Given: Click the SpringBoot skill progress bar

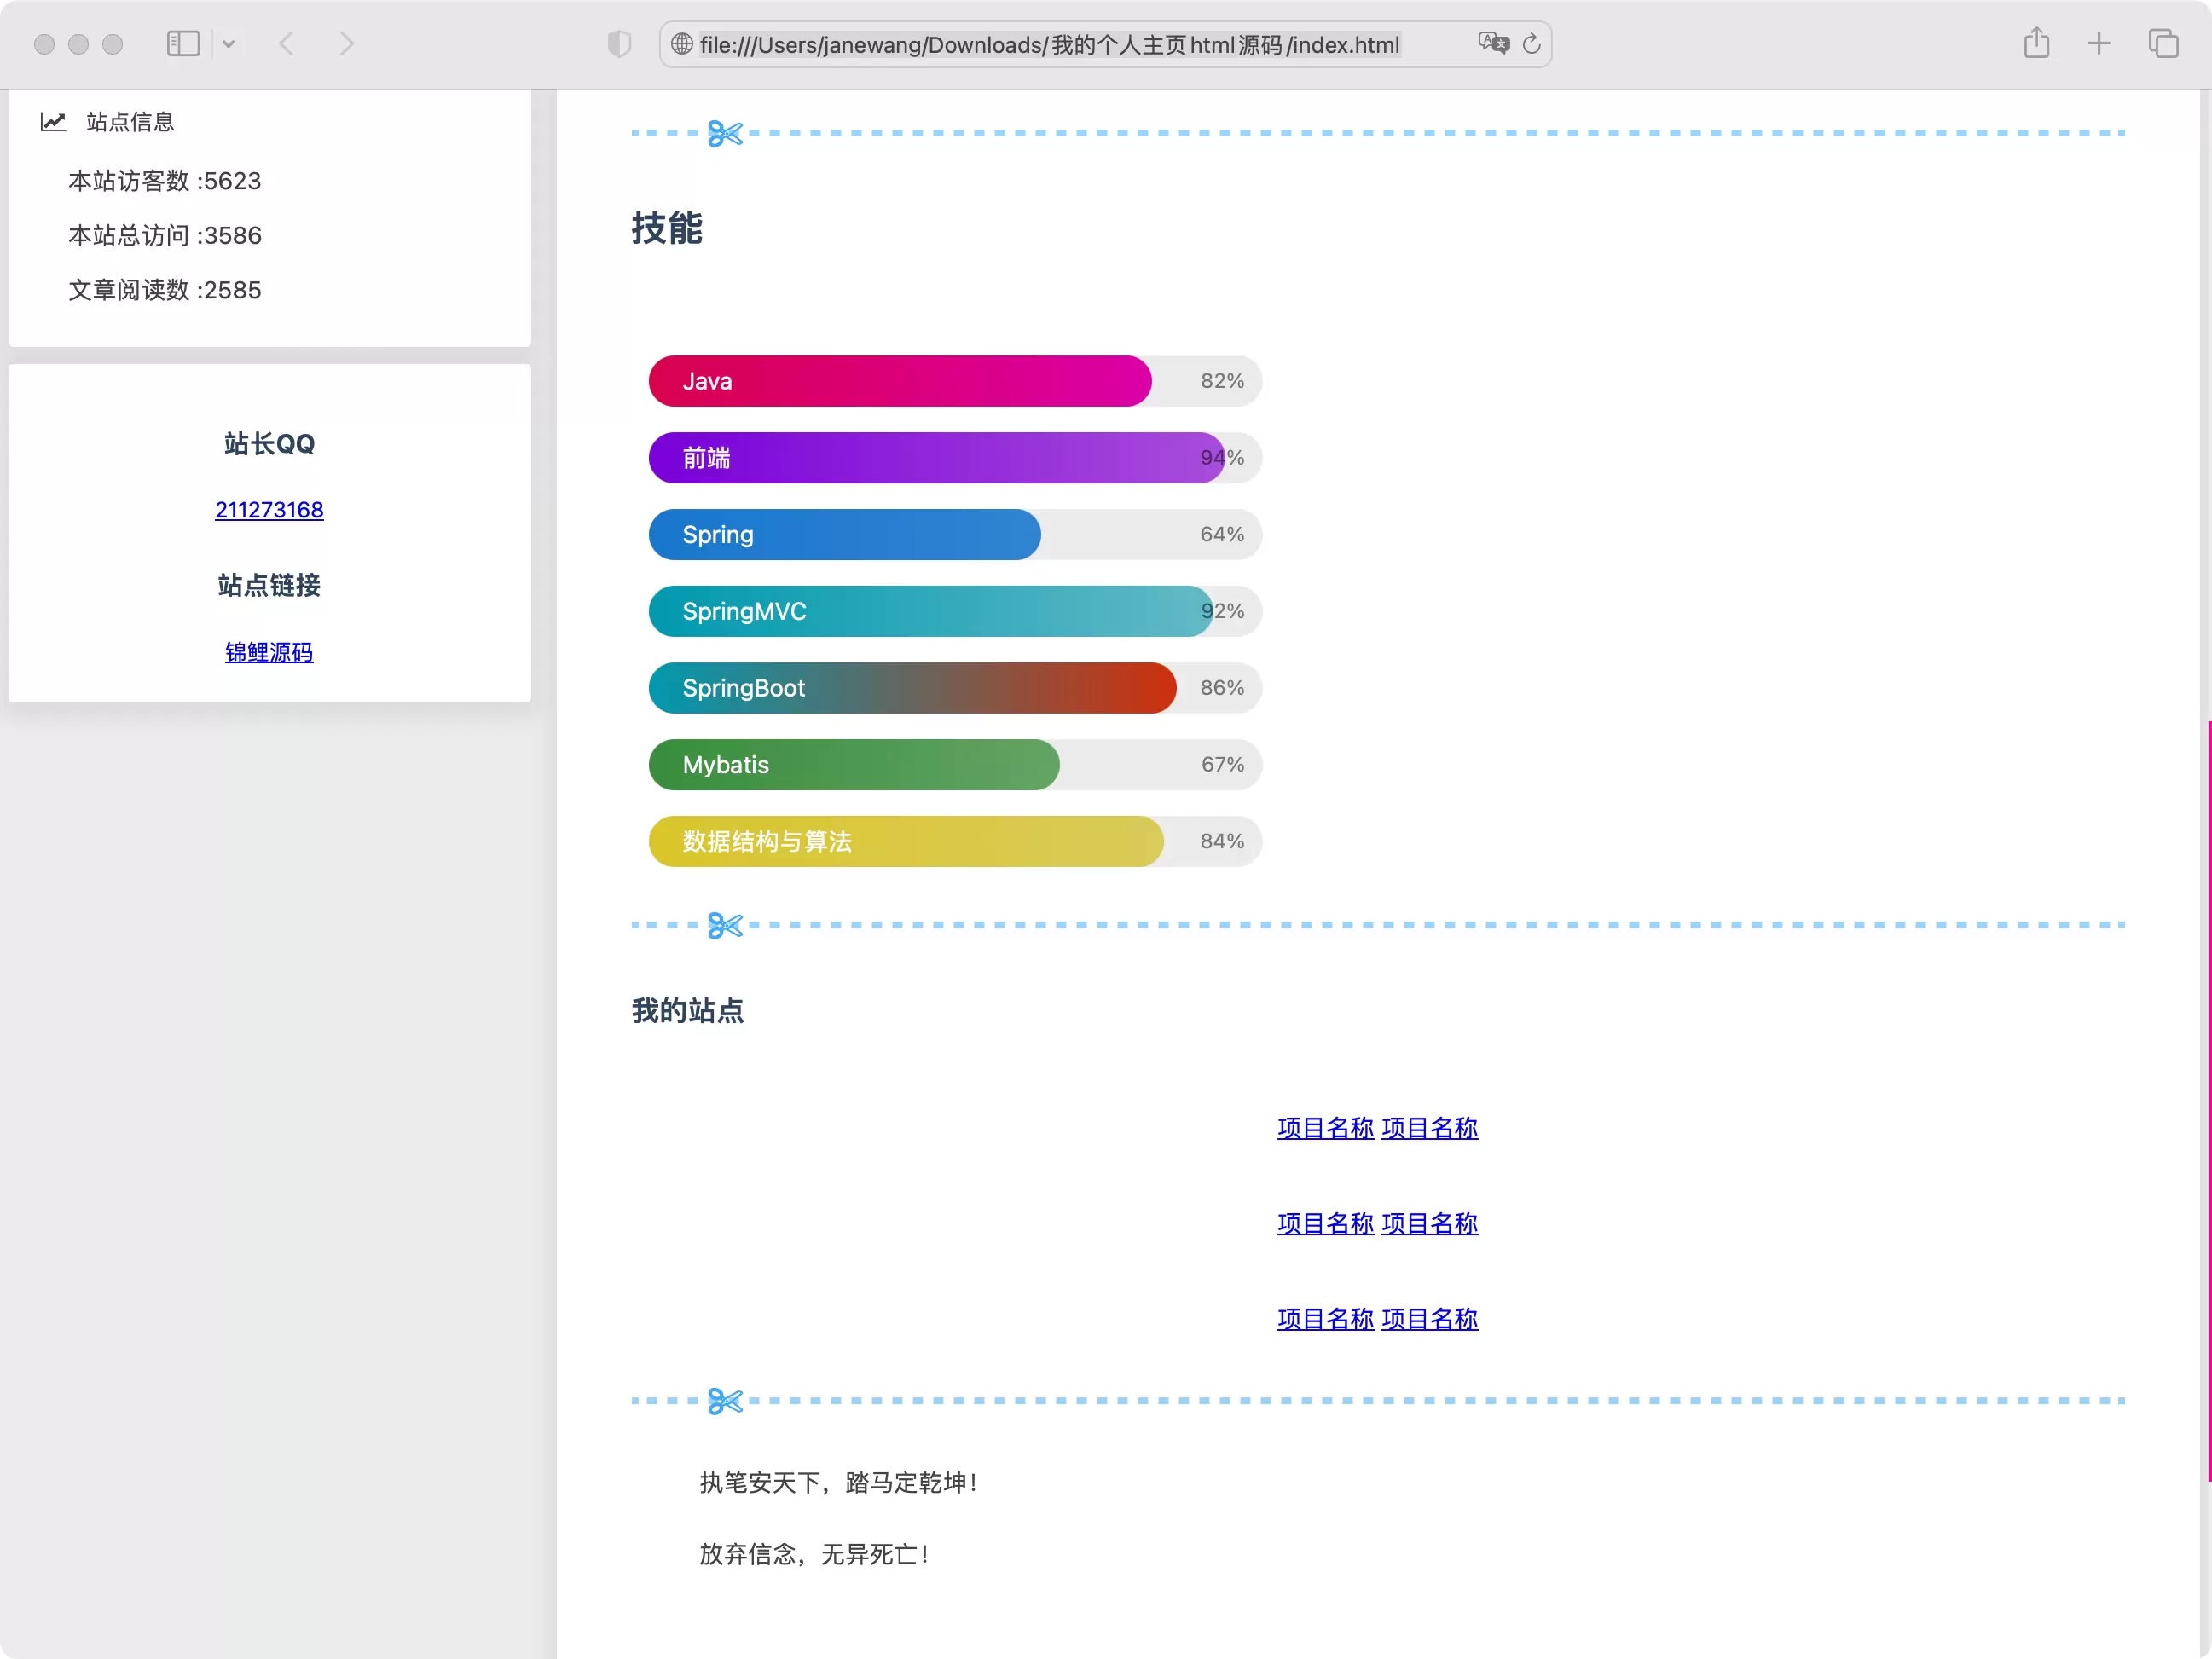Looking at the screenshot, I should tap(955, 688).
